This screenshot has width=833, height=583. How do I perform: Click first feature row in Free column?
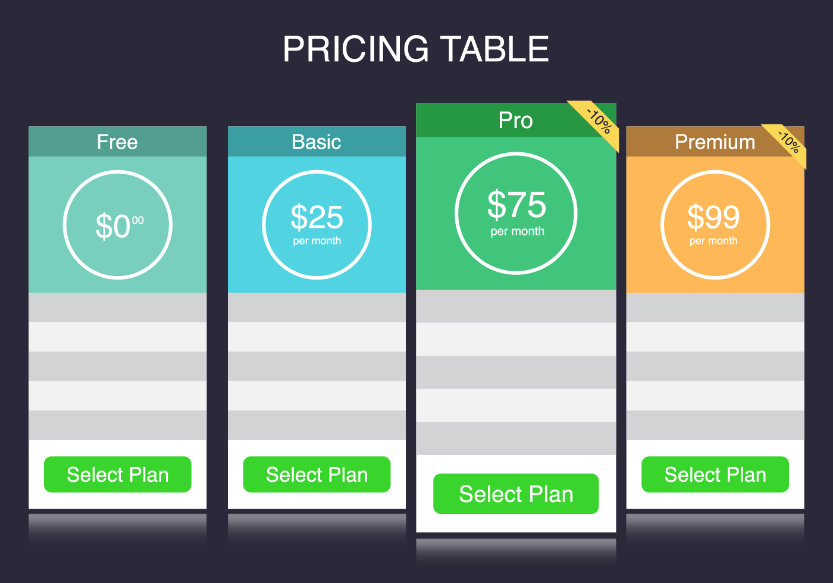[x=118, y=308]
